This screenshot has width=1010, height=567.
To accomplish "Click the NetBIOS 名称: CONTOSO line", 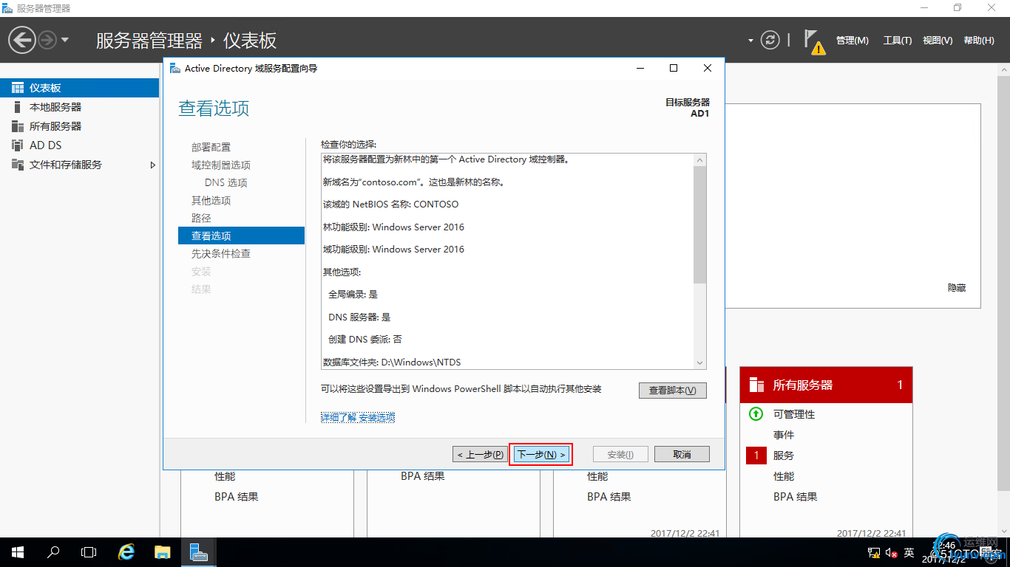I will tap(390, 204).
